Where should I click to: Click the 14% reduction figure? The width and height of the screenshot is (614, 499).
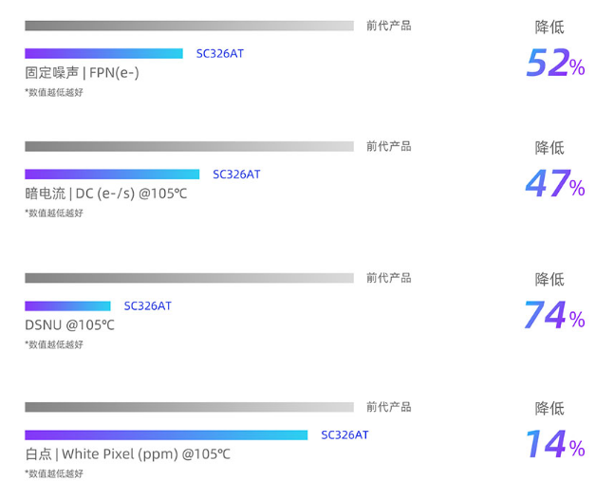(x=555, y=445)
